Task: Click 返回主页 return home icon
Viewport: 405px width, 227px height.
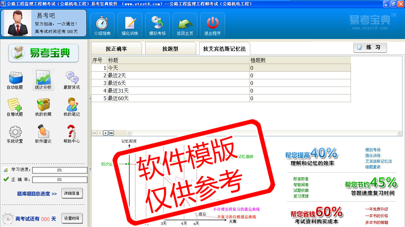Action: pyautogui.click(x=185, y=25)
